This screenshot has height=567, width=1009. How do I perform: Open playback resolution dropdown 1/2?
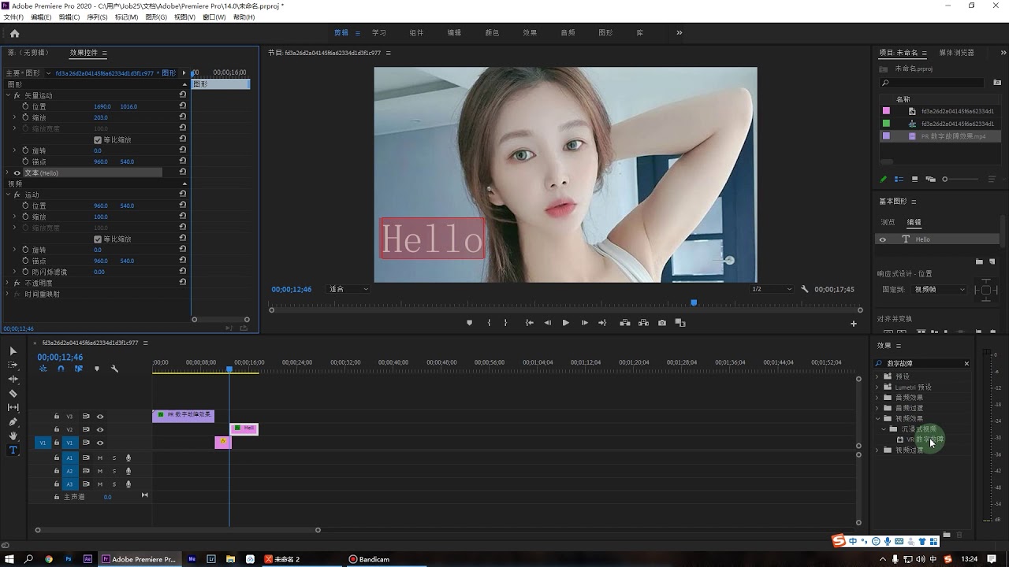click(771, 289)
